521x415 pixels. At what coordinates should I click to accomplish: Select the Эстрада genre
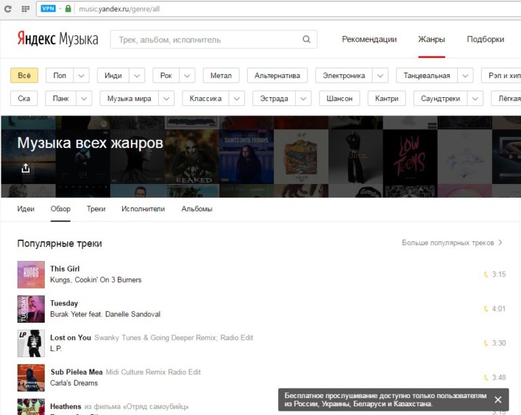click(x=274, y=98)
